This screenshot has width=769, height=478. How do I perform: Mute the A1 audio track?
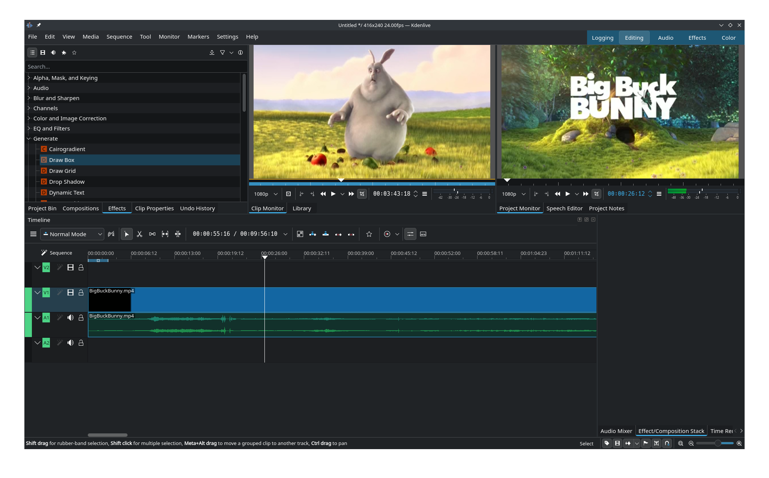[x=70, y=318]
